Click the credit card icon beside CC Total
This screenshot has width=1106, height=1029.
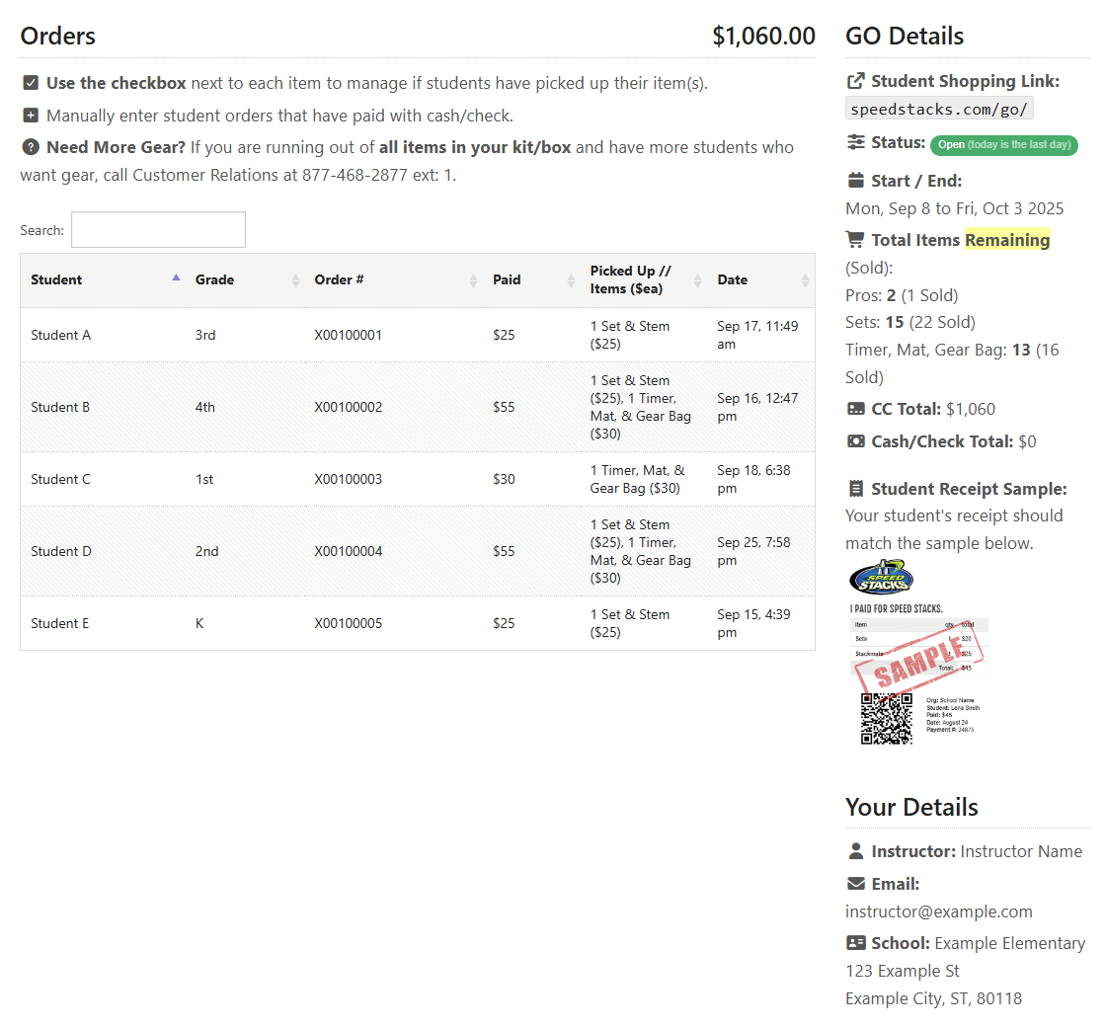[855, 409]
